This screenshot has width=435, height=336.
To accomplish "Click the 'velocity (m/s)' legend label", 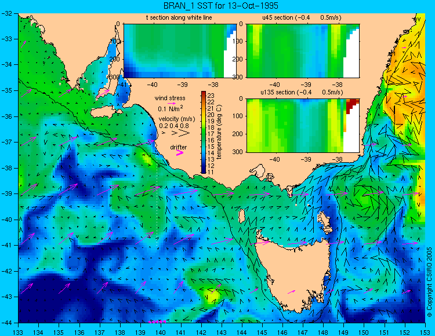I will (x=177, y=119).
